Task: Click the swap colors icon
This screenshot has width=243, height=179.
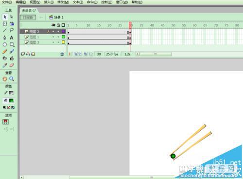Action: 13,107
